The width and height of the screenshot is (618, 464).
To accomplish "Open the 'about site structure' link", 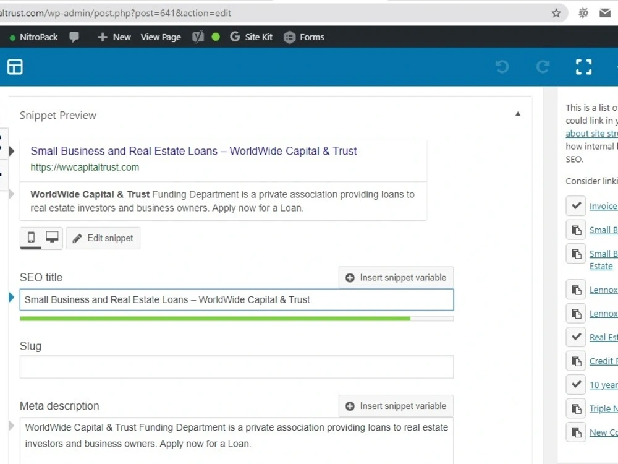I will (x=591, y=134).
